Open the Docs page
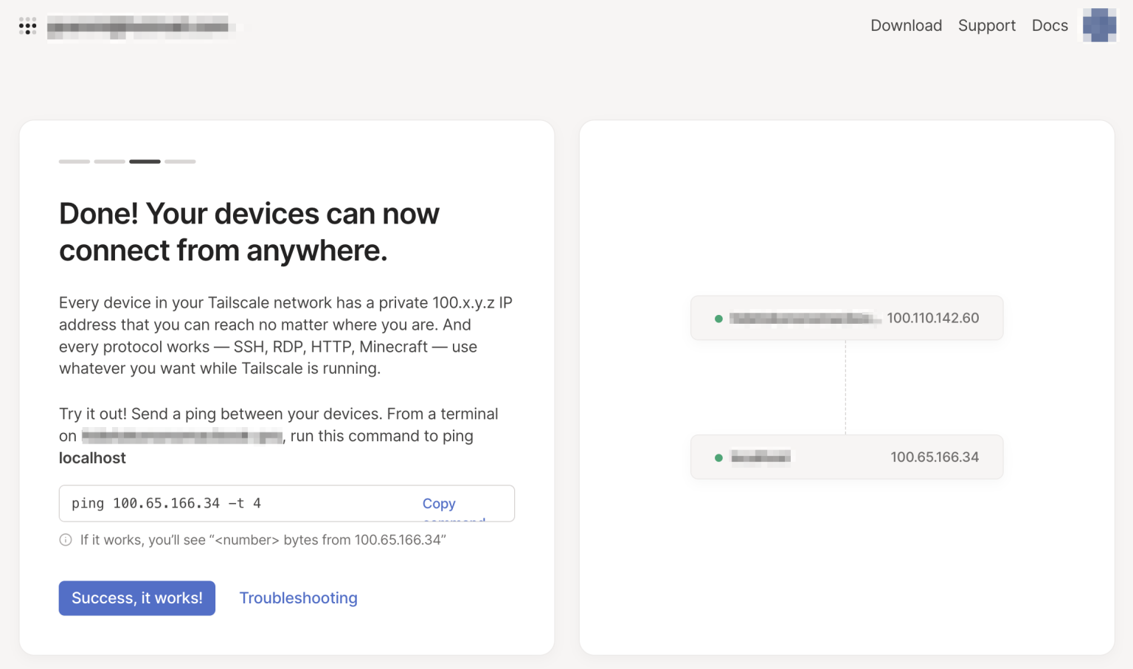This screenshot has width=1133, height=669. tap(1049, 25)
